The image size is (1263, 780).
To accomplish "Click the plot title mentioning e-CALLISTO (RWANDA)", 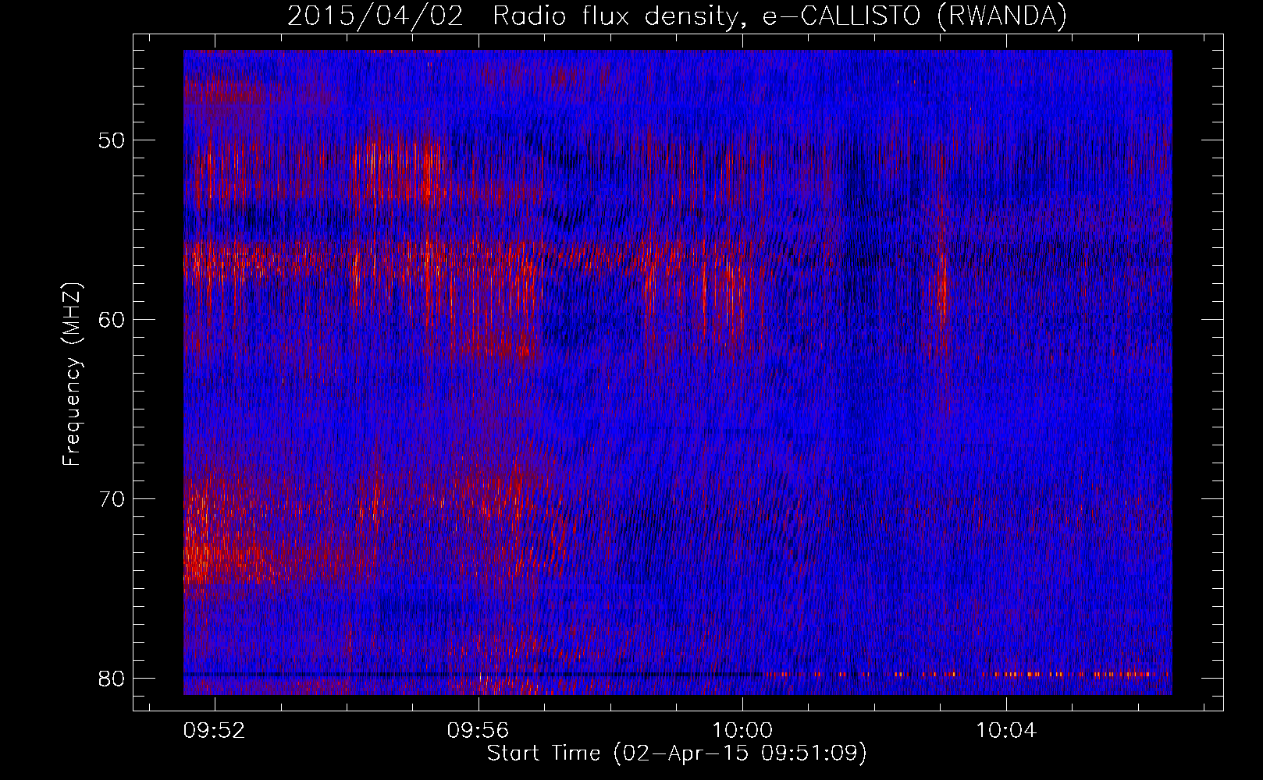I will point(677,16).
